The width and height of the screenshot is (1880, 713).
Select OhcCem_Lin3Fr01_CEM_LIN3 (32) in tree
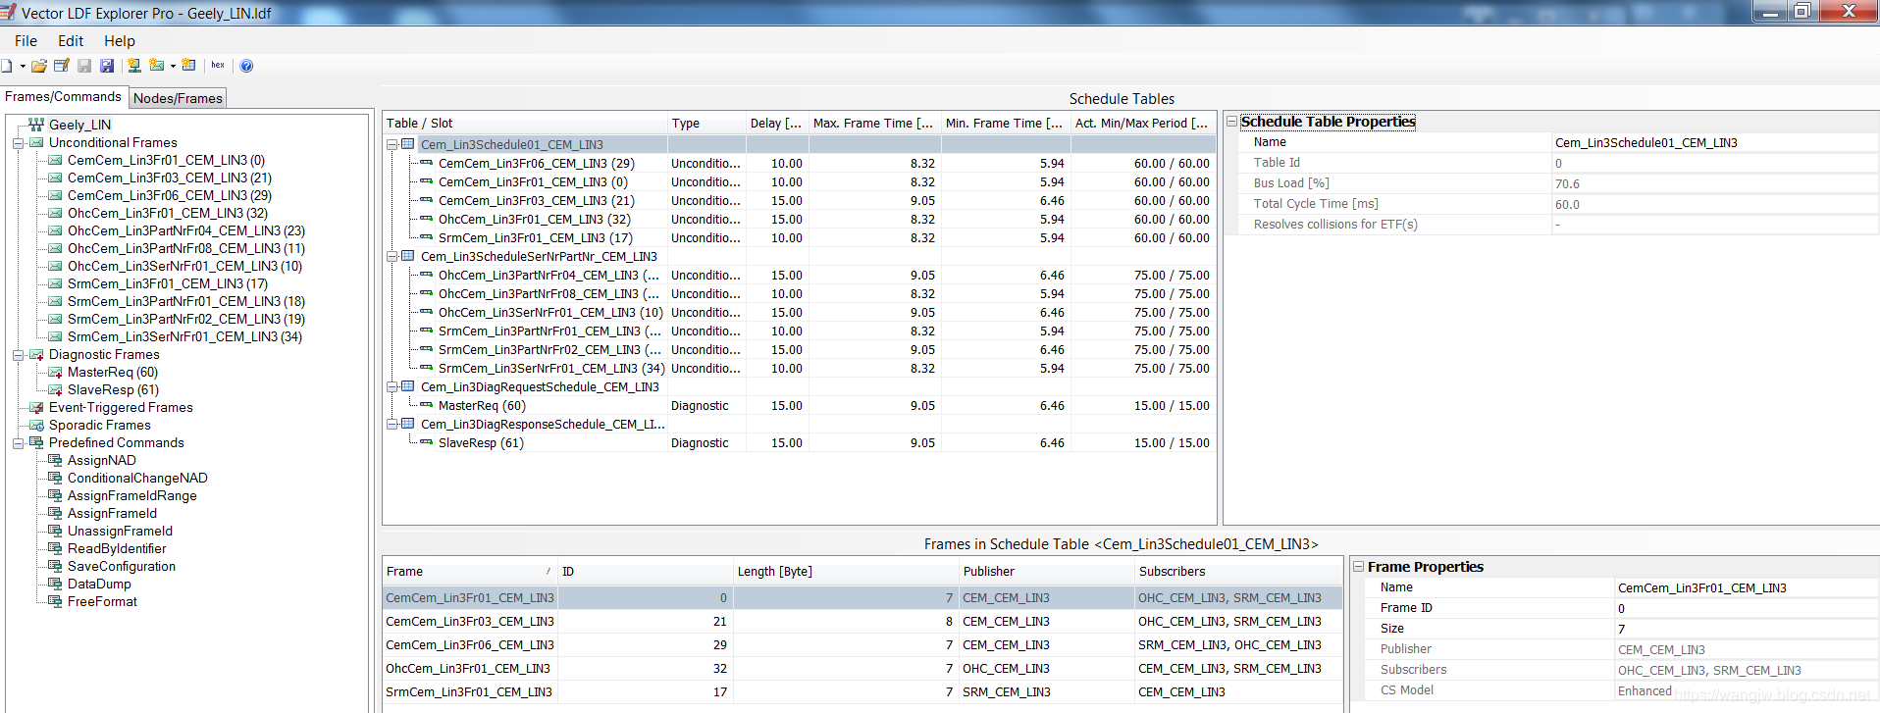pyautogui.click(x=167, y=213)
